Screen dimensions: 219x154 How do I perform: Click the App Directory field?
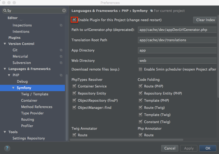point(177,50)
